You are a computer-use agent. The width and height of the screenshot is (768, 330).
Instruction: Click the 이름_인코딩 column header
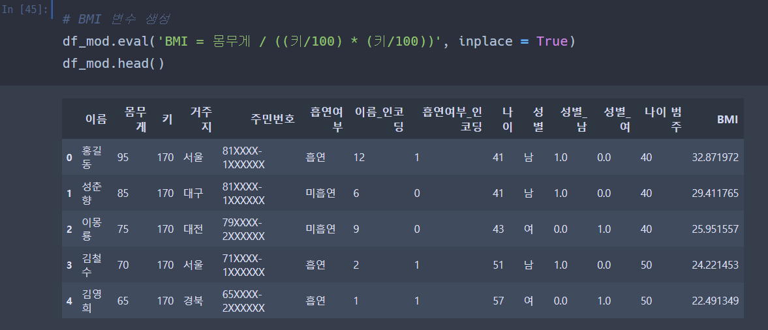[x=380, y=119]
